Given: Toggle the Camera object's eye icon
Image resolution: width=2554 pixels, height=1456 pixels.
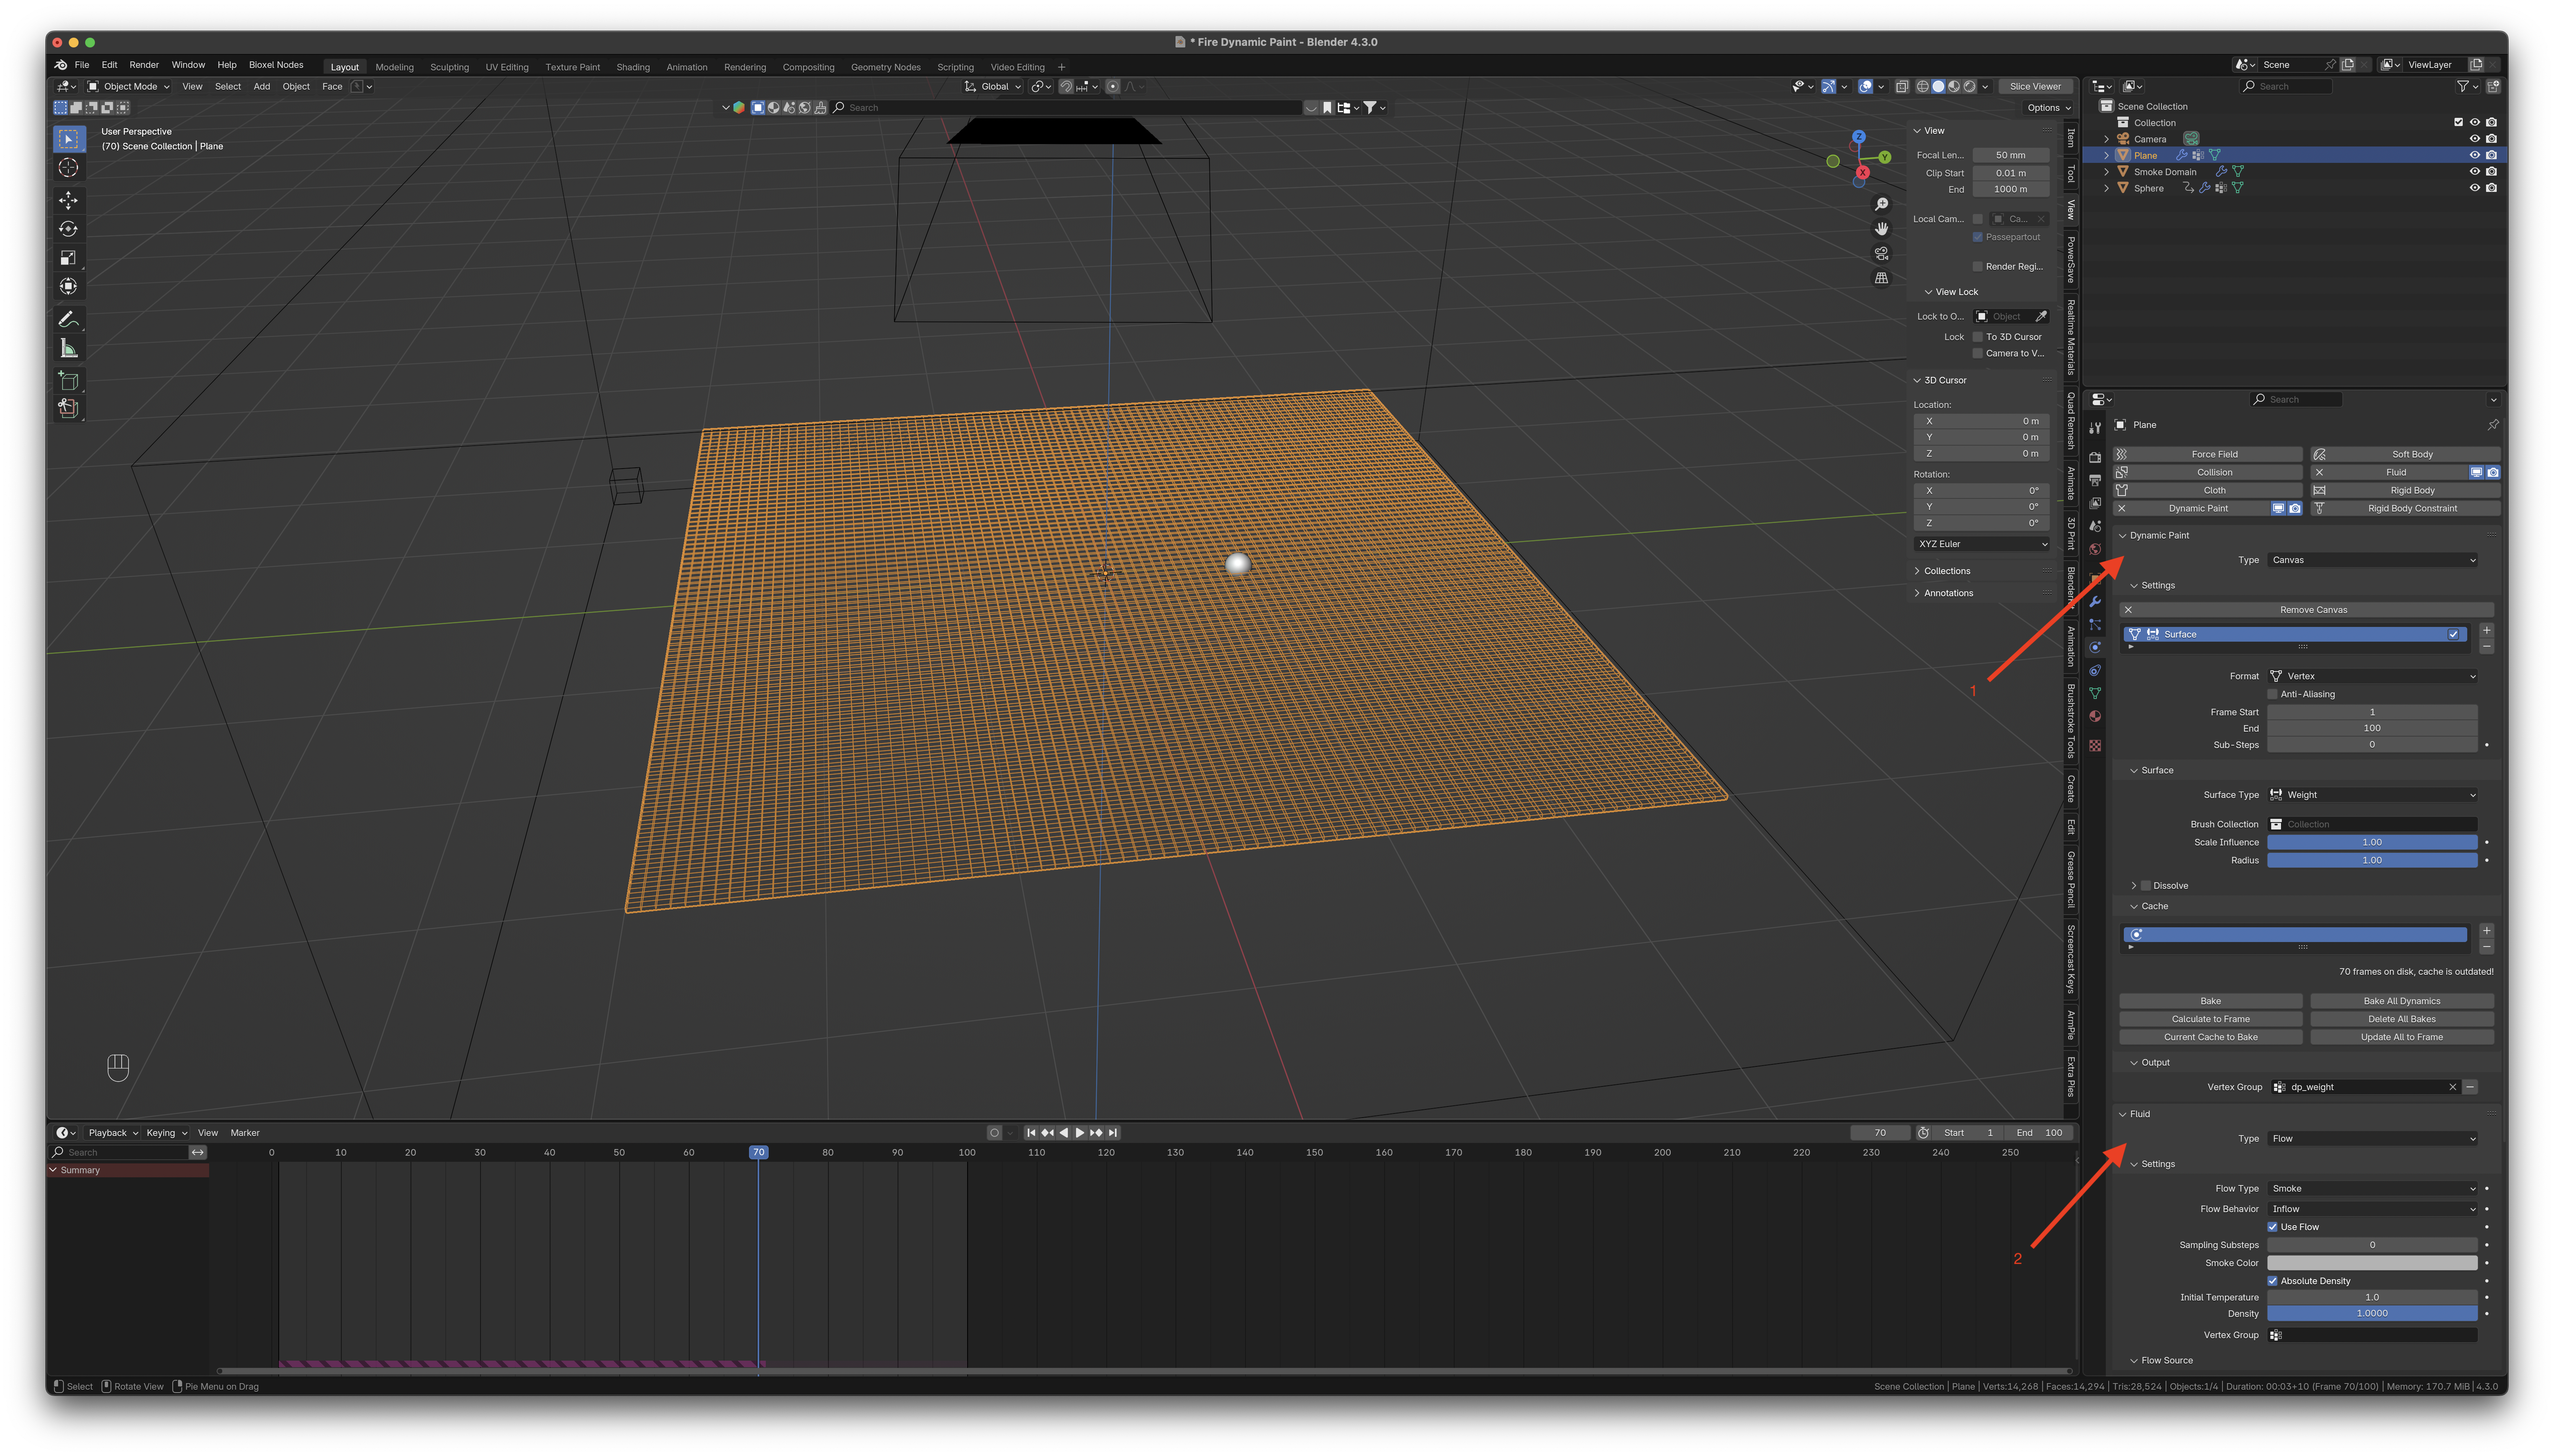Looking at the screenshot, I should tap(2475, 139).
